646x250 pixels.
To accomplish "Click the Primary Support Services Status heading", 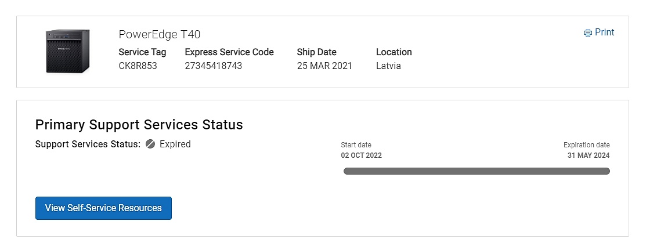I will [139, 125].
